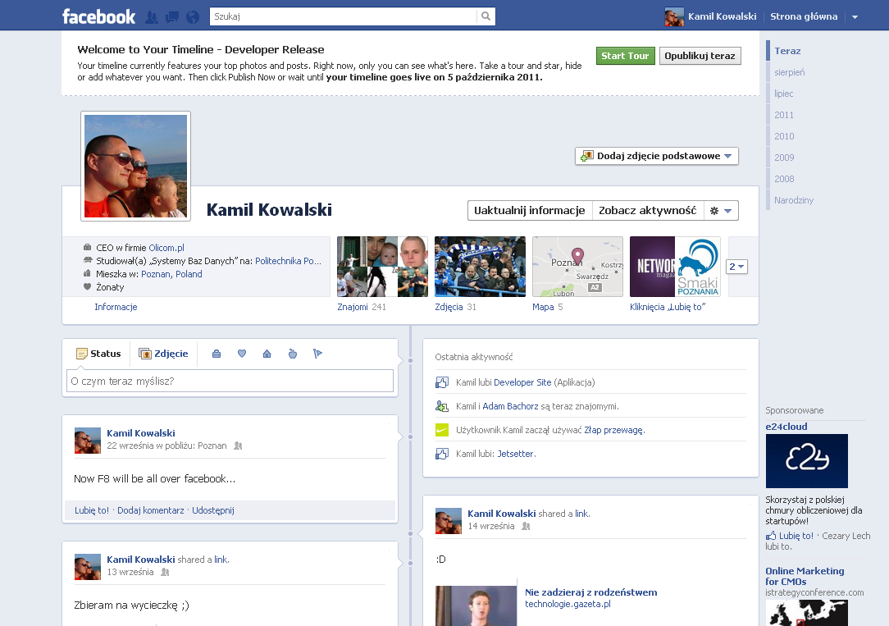The height and width of the screenshot is (626, 889).
Task: Click the search magnifier icon
Action: pos(486,16)
